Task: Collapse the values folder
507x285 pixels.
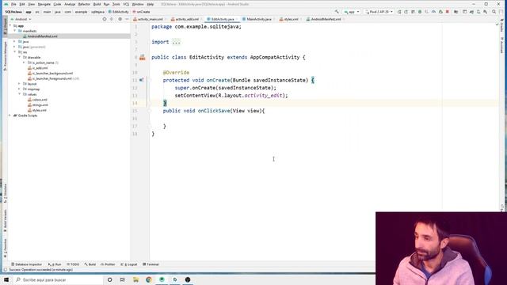Action: click(x=19, y=94)
